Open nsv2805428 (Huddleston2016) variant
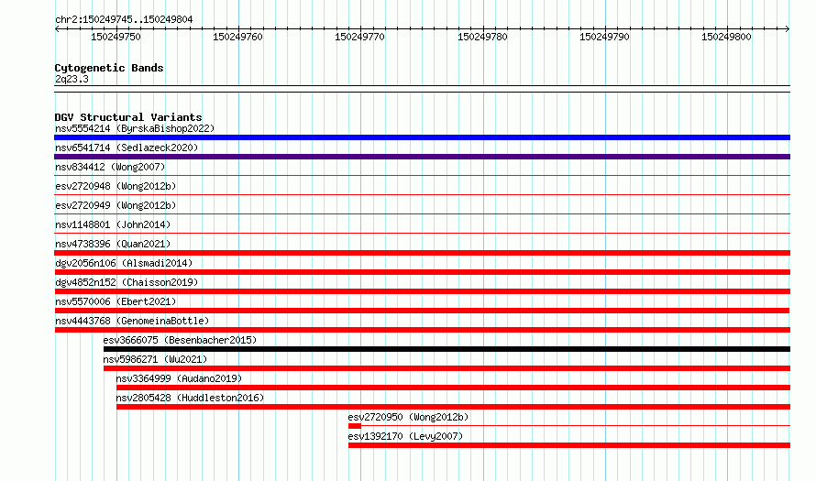Screen dimensions: 816x481 pos(190,398)
